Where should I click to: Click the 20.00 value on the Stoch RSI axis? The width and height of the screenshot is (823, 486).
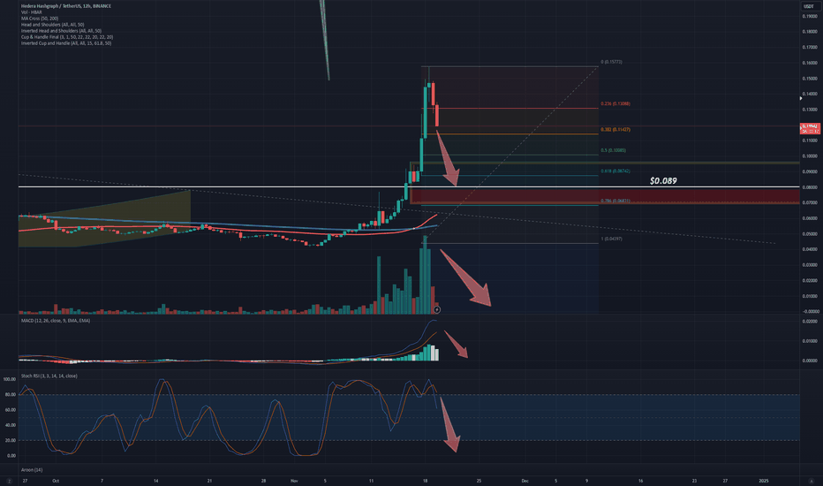pyautogui.click(x=11, y=440)
